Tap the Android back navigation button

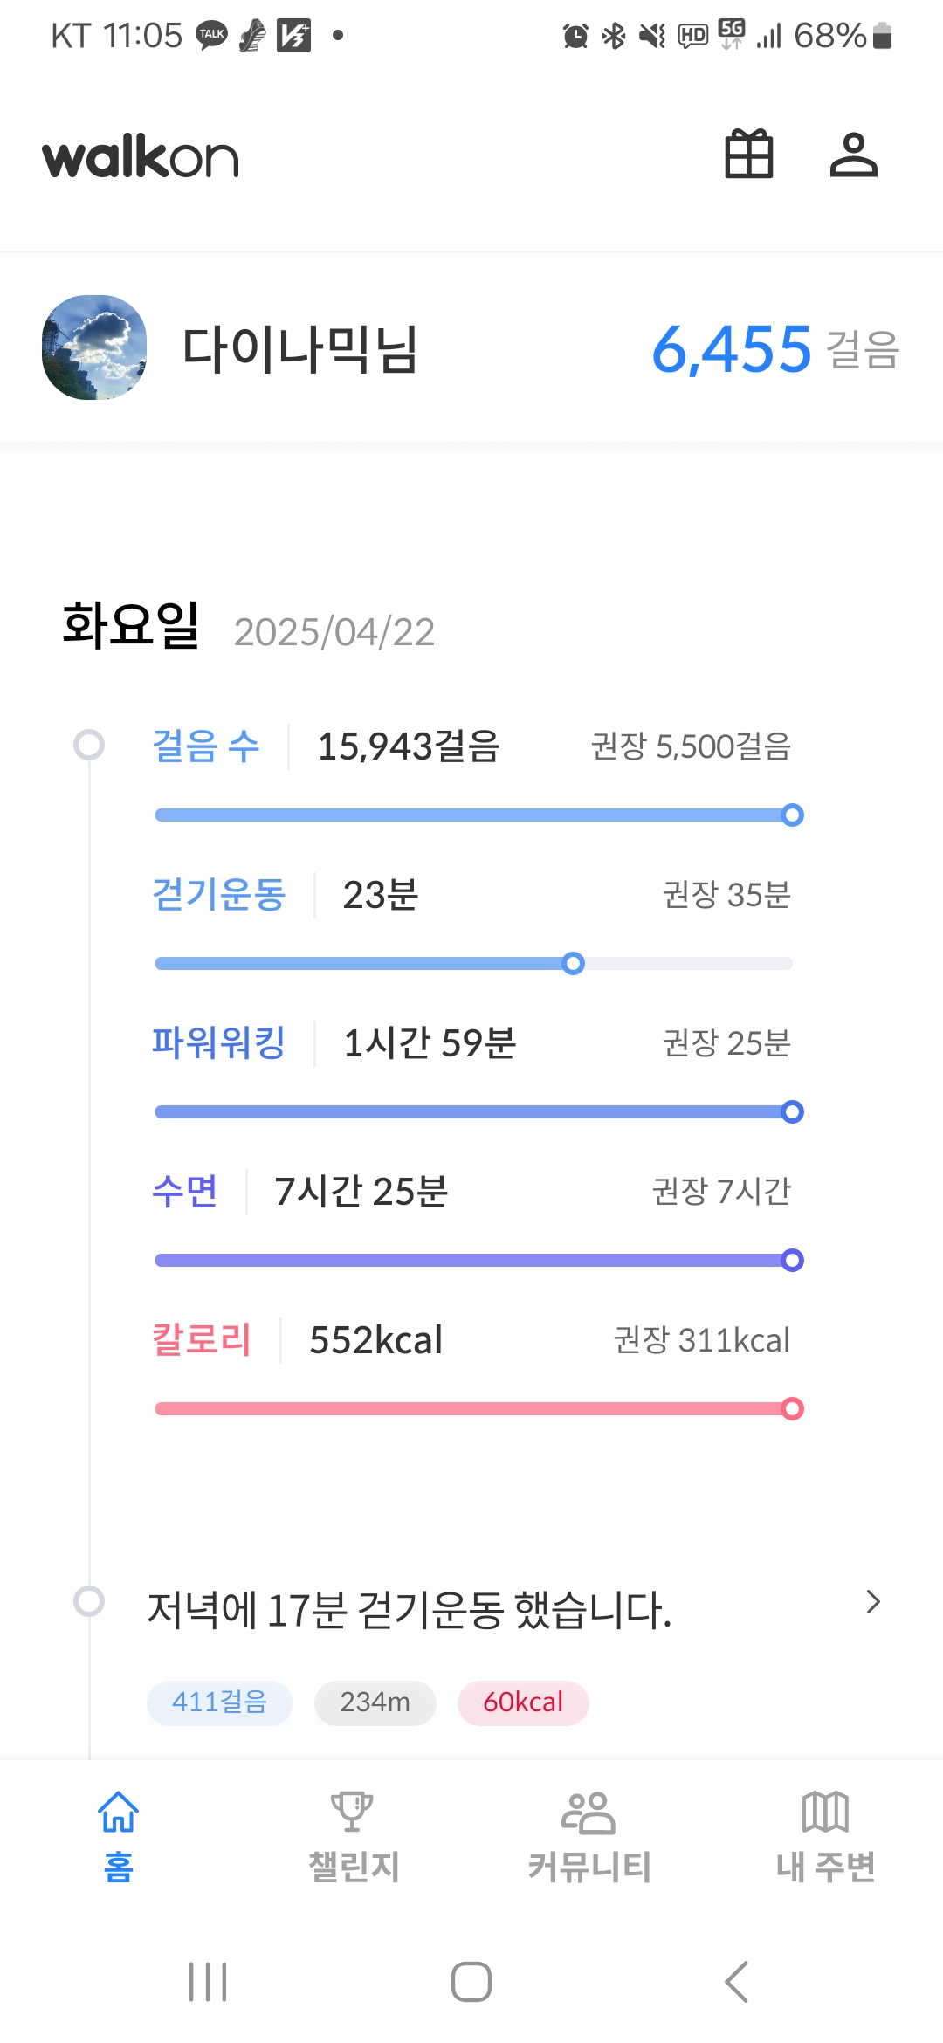736,1982
